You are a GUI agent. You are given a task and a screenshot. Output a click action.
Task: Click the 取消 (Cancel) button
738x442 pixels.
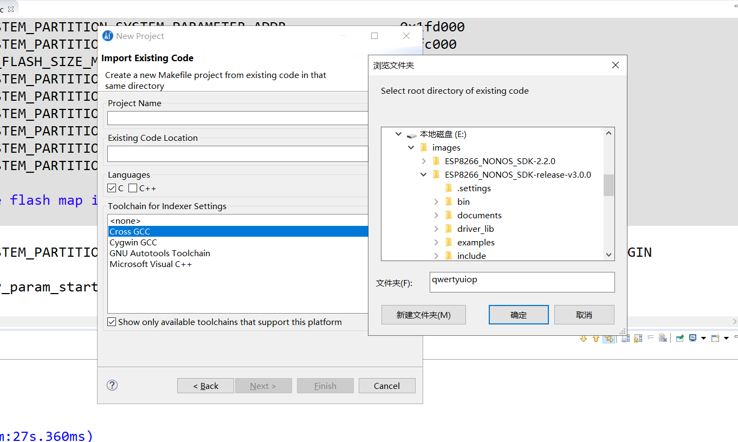click(x=584, y=315)
